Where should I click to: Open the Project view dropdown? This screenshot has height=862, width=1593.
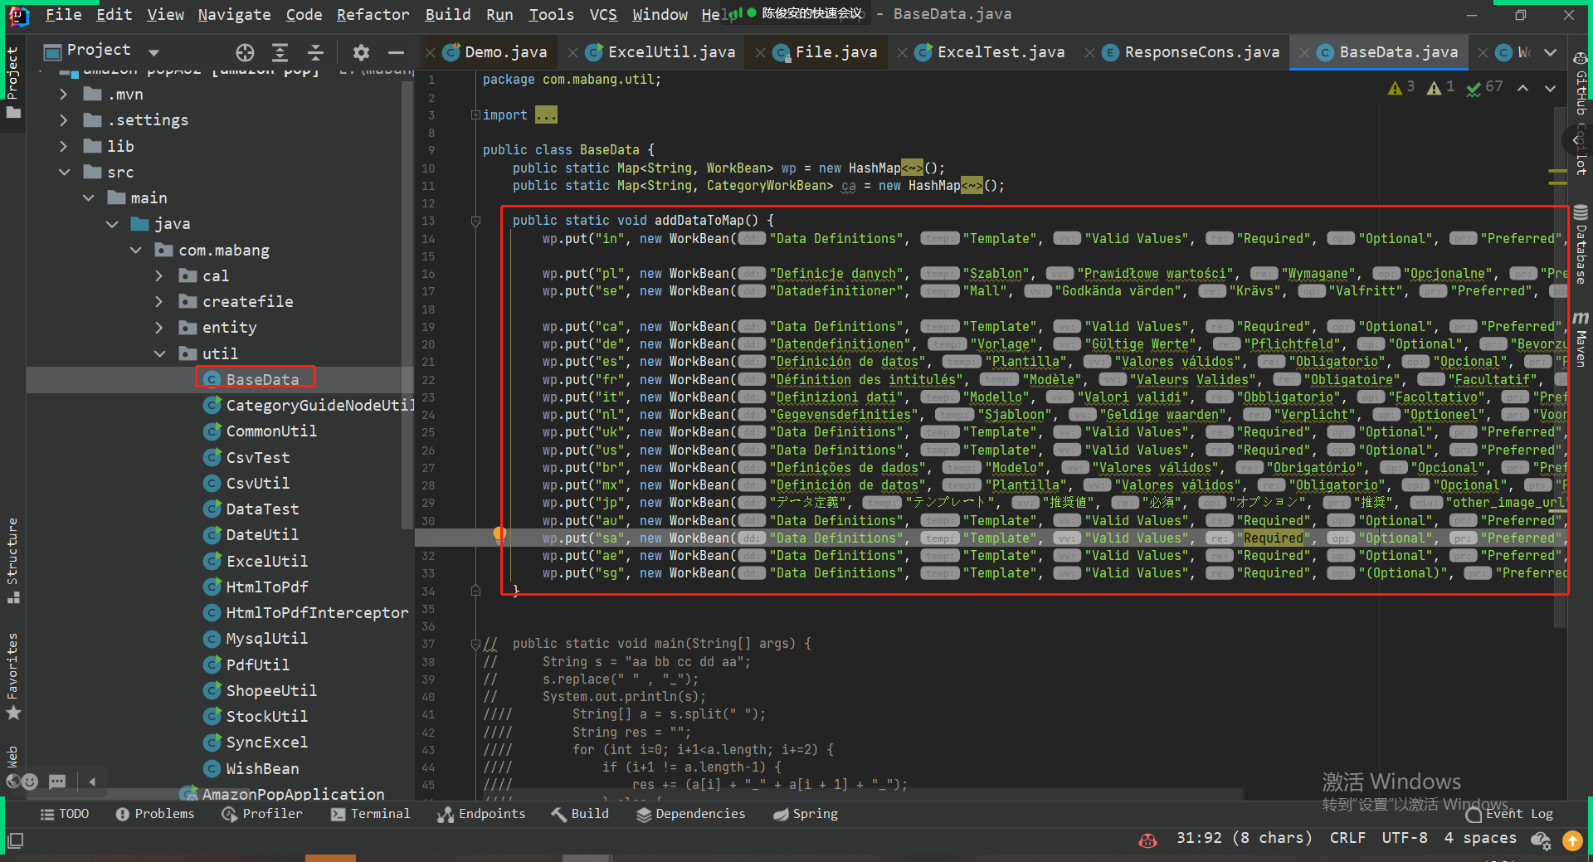click(x=153, y=52)
